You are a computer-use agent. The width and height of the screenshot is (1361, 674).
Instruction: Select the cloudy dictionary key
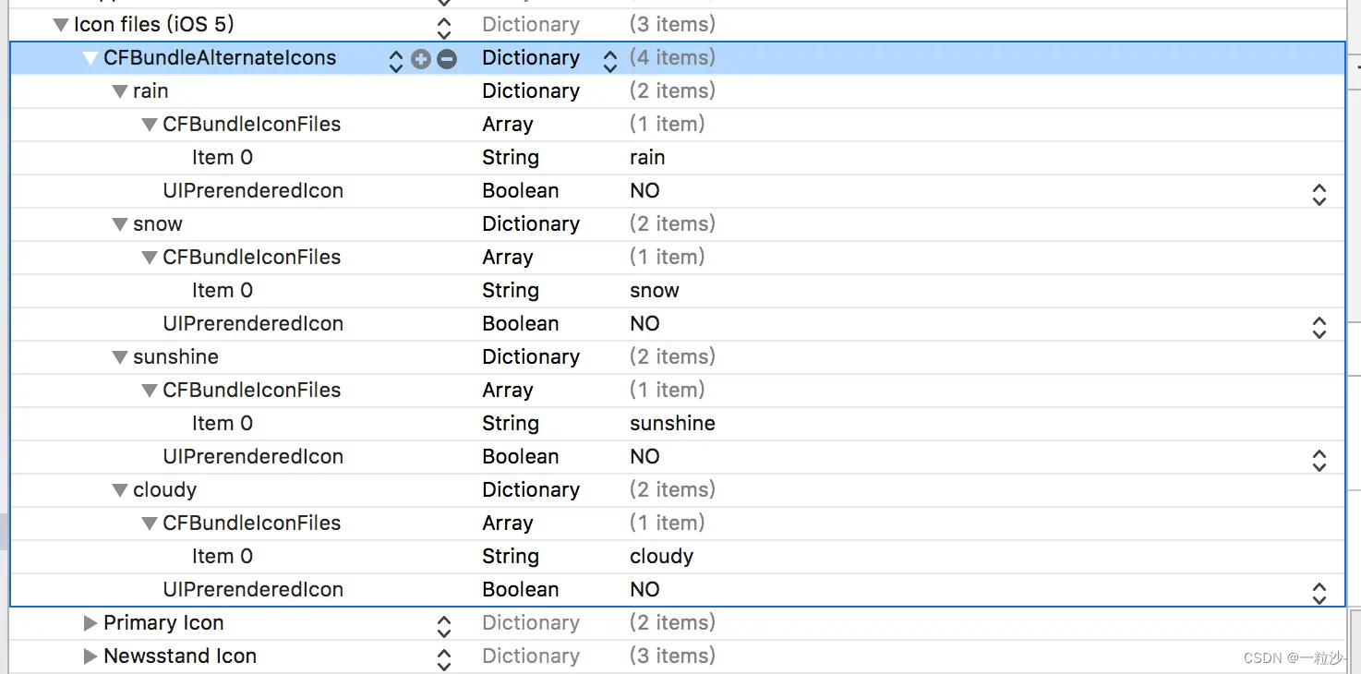pyautogui.click(x=165, y=490)
